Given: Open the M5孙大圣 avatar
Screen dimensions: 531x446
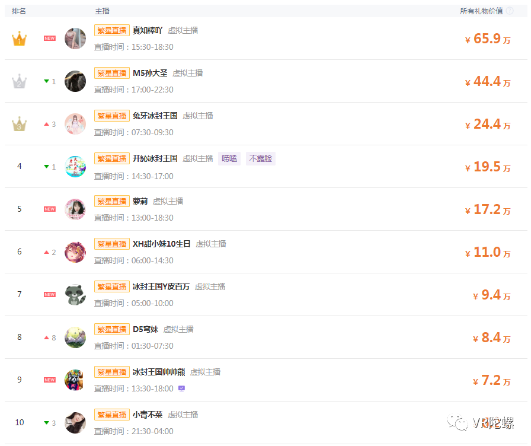Looking at the screenshot, I should point(75,81).
